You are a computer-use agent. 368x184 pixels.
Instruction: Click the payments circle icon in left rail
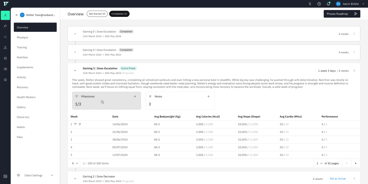point(5,80)
